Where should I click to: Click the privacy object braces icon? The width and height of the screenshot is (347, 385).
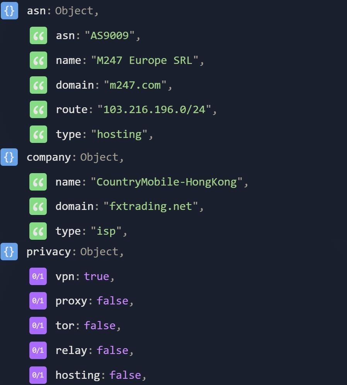9,251
